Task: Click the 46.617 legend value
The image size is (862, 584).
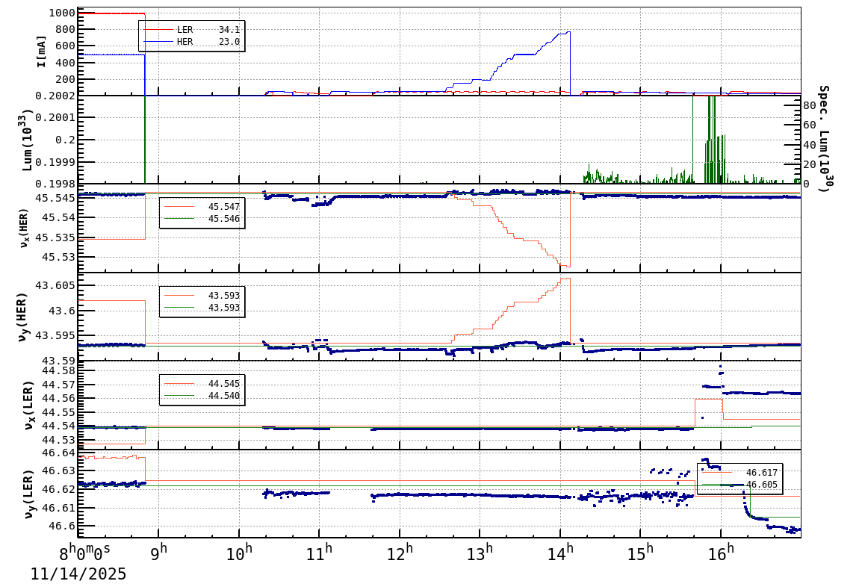Action: coord(761,473)
